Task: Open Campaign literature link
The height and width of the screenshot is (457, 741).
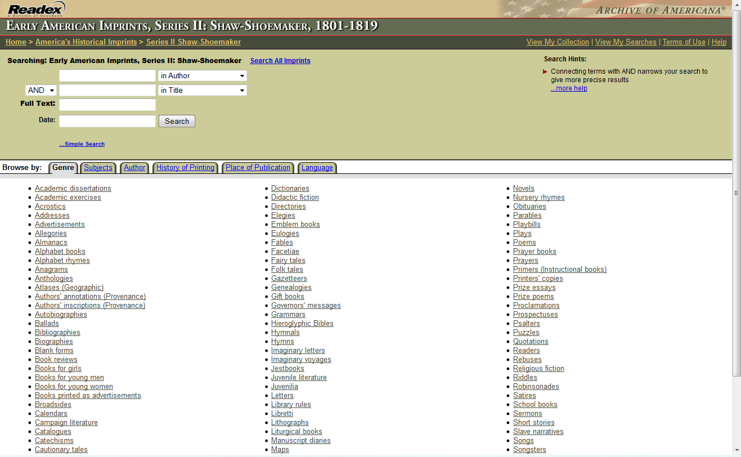Action: pos(66,423)
